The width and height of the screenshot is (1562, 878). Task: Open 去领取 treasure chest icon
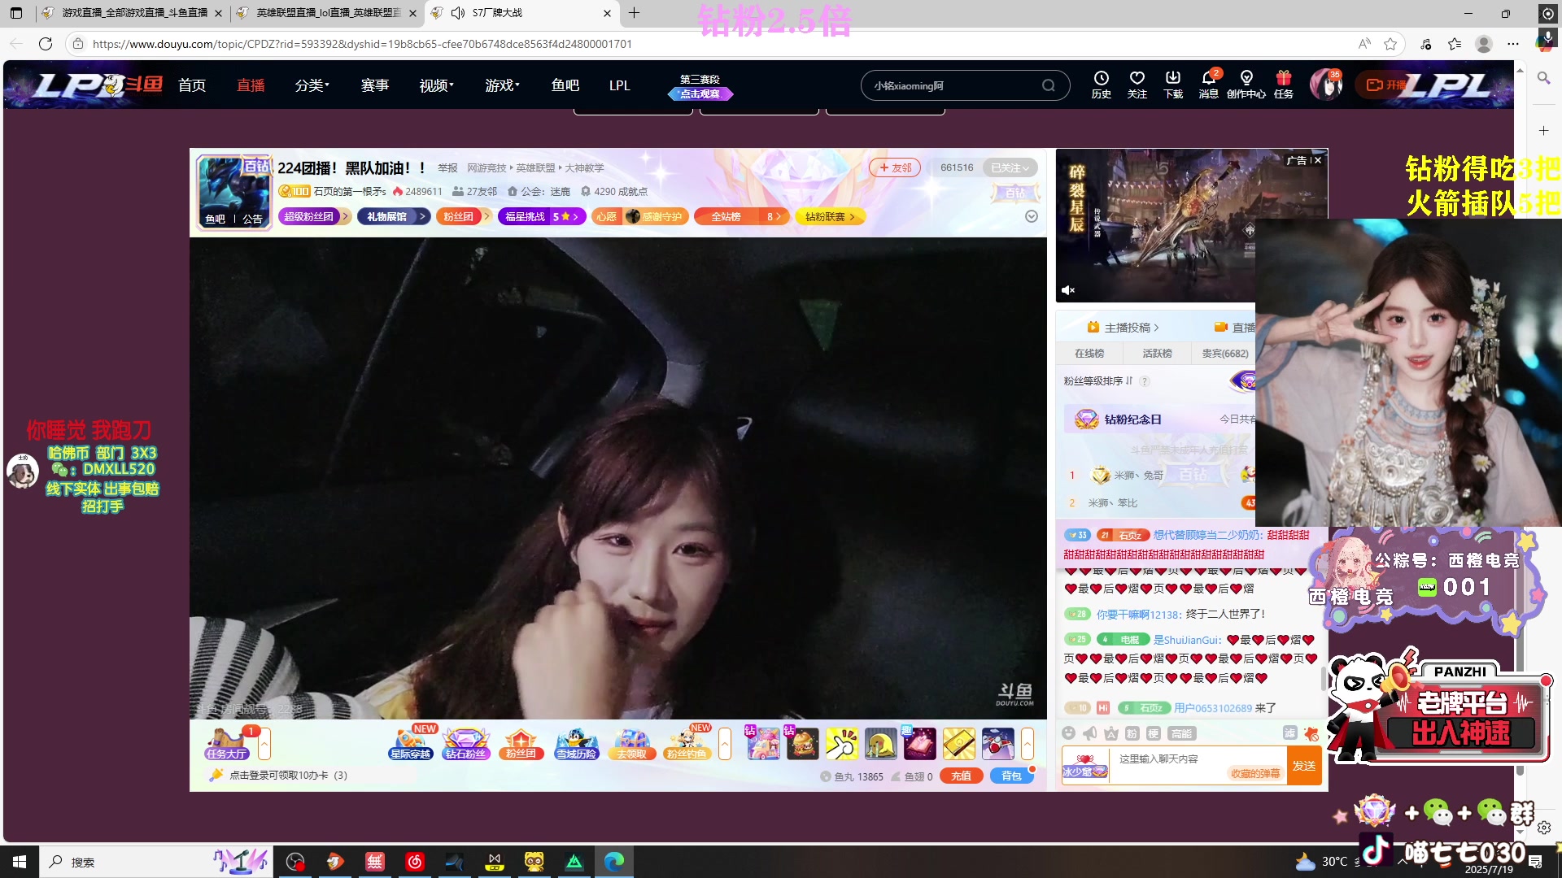pos(631,743)
